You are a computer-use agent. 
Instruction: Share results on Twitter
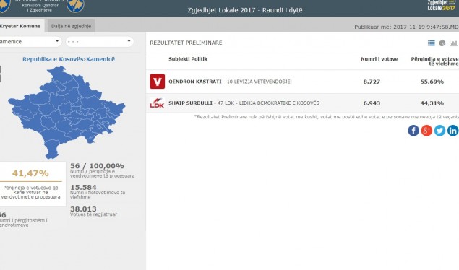pos(439,131)
